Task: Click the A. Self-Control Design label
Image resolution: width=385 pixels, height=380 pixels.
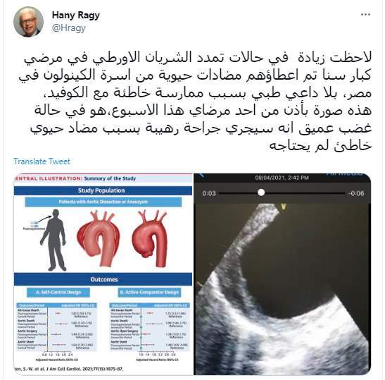Action: (x=58, y=292)
